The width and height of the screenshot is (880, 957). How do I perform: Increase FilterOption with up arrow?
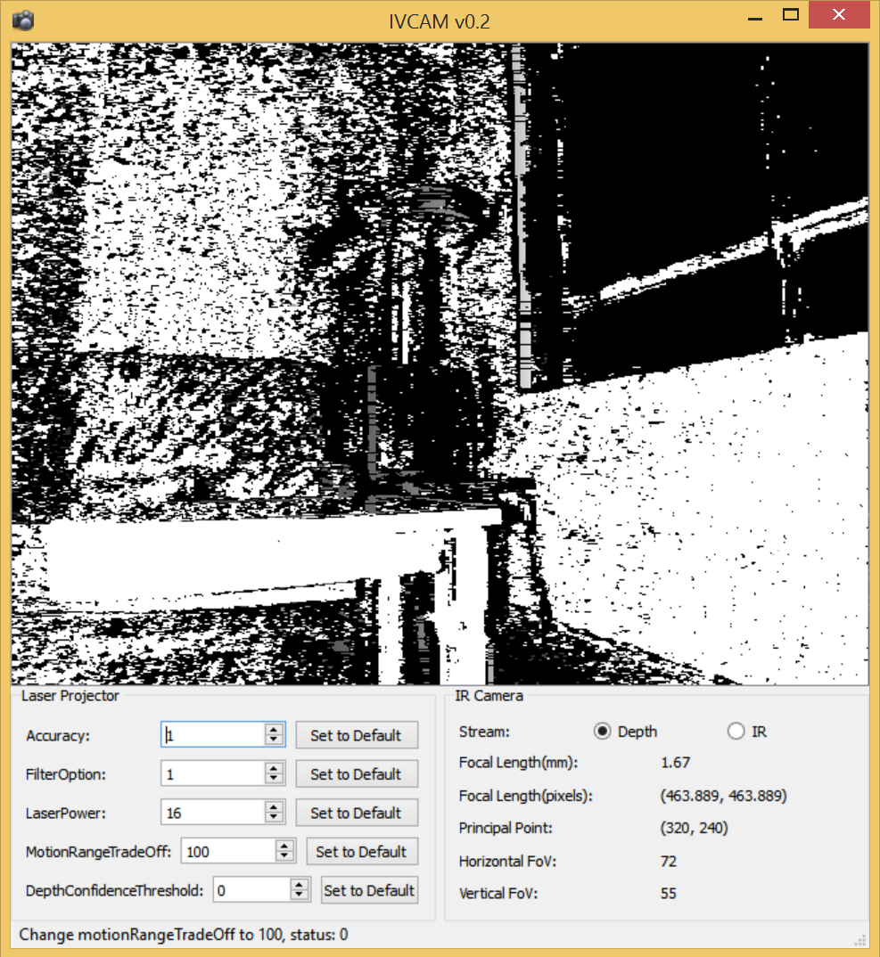click(275, 768)
